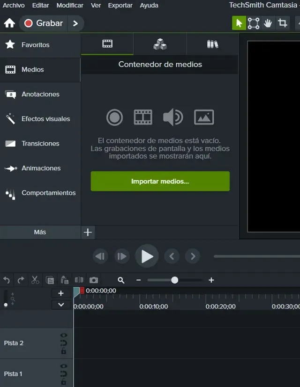
Task: Click the video filmstrip icon in media bin
Action: (x=143, y=117)
